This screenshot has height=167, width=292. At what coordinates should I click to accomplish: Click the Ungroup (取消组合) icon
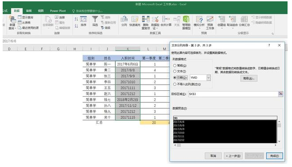tap(232, 19)
